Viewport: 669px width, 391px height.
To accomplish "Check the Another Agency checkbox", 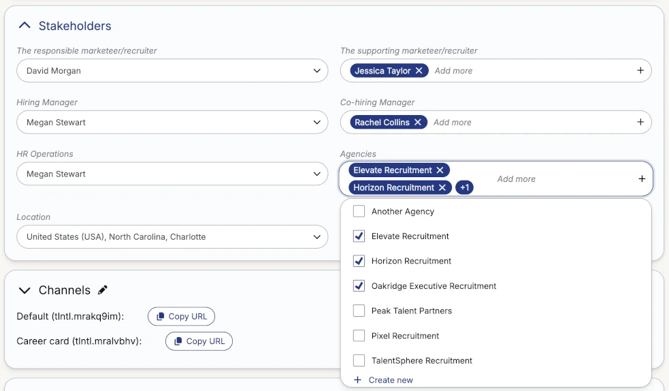I will click(x=359, y=211).
